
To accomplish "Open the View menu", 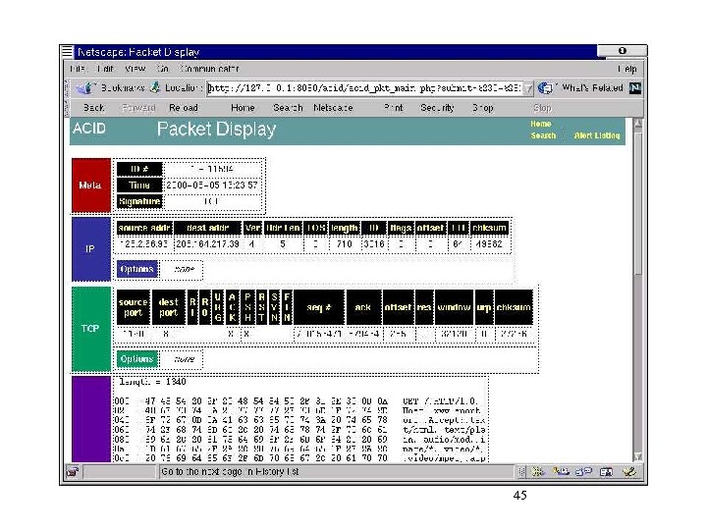I will click(135, 69).
